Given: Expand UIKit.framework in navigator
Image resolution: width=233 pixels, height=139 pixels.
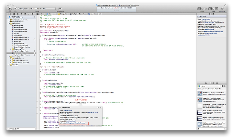Looking at the screenshot, I should click(11, 59).
